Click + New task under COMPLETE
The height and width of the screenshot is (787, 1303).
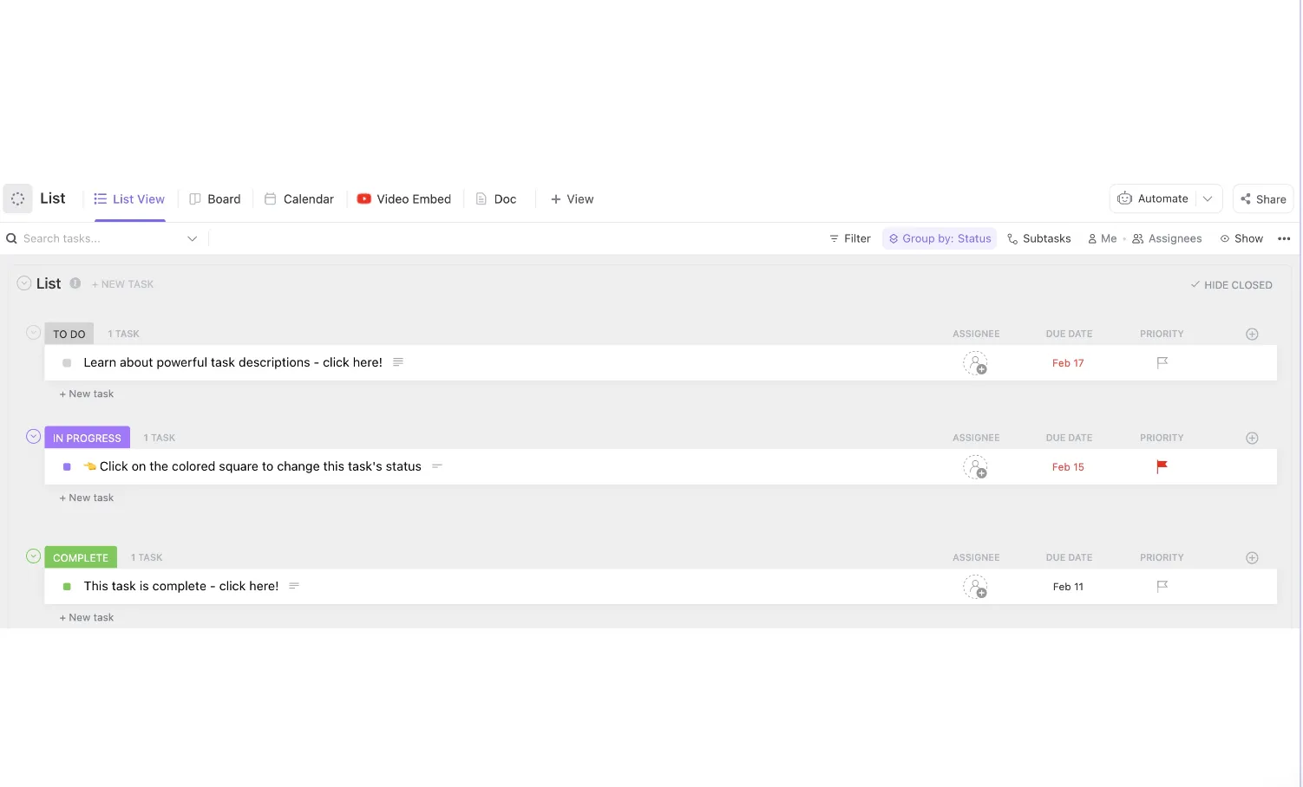coord(86,617)
